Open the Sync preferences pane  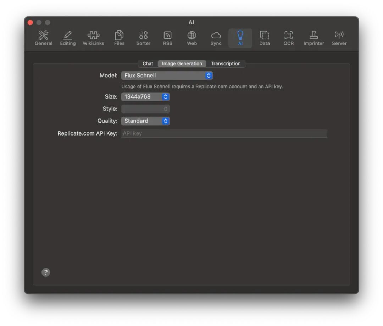216,38
